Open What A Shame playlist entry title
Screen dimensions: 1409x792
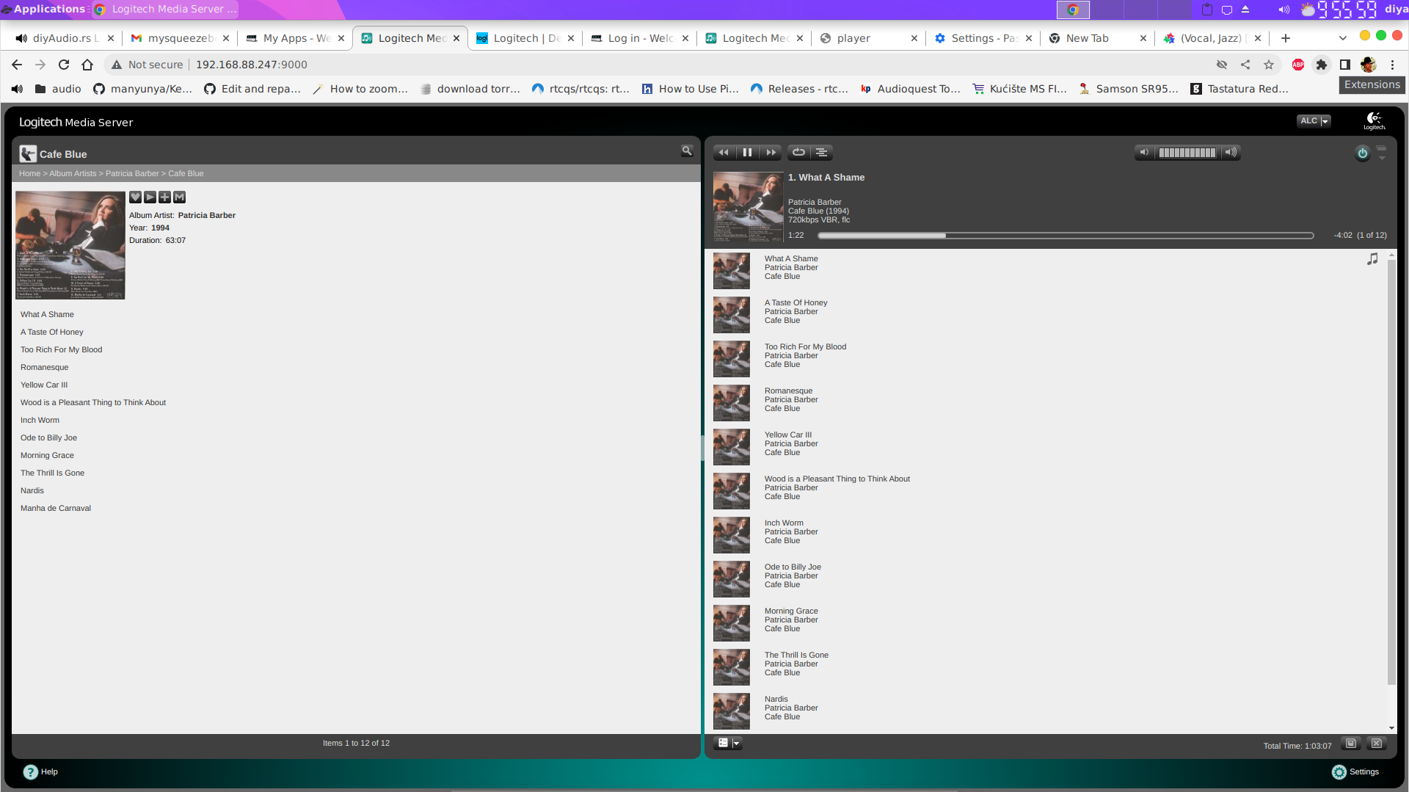point(791,259)
